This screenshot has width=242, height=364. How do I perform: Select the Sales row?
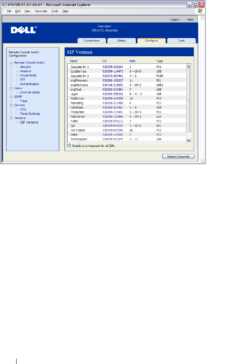click(127, 135)
